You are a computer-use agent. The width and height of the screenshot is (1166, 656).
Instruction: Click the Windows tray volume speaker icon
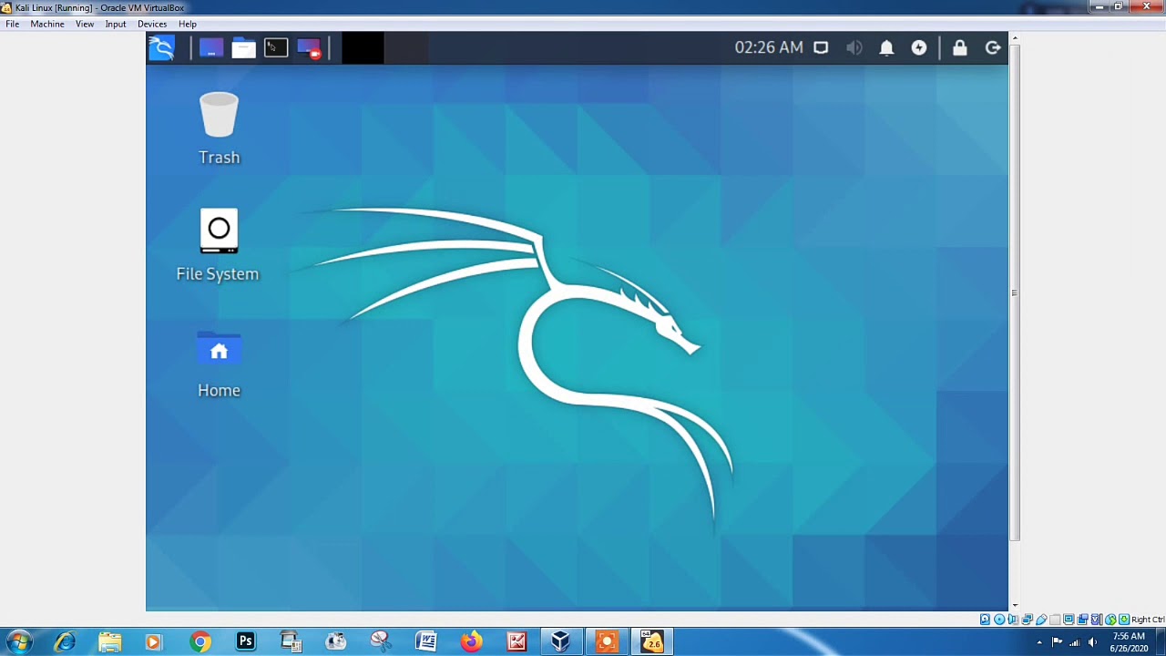1092,642
